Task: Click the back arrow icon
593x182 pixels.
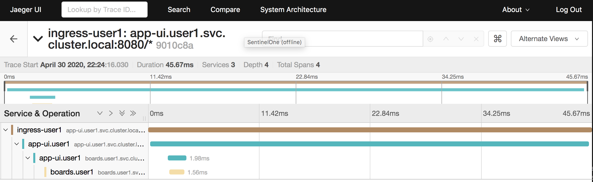Action: pos(14,39)
